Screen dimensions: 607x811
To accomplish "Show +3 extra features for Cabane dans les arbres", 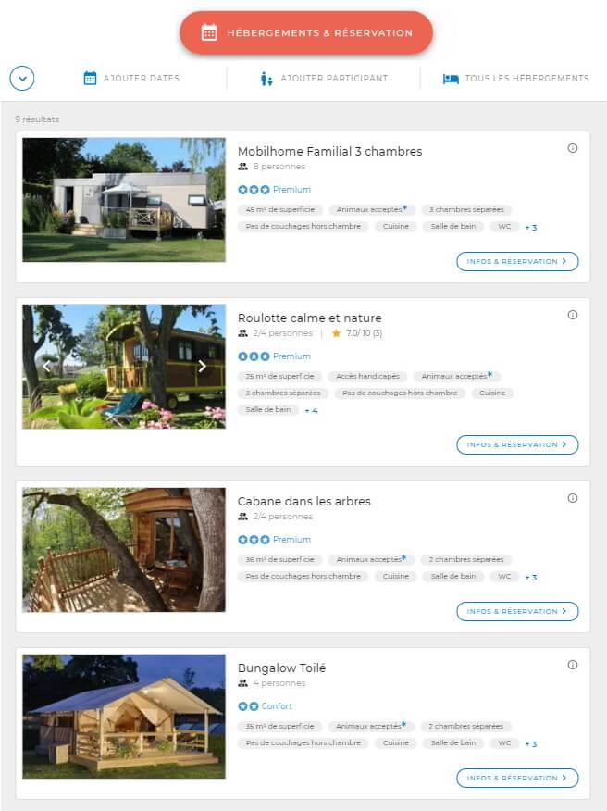I will tap(531, 577).
